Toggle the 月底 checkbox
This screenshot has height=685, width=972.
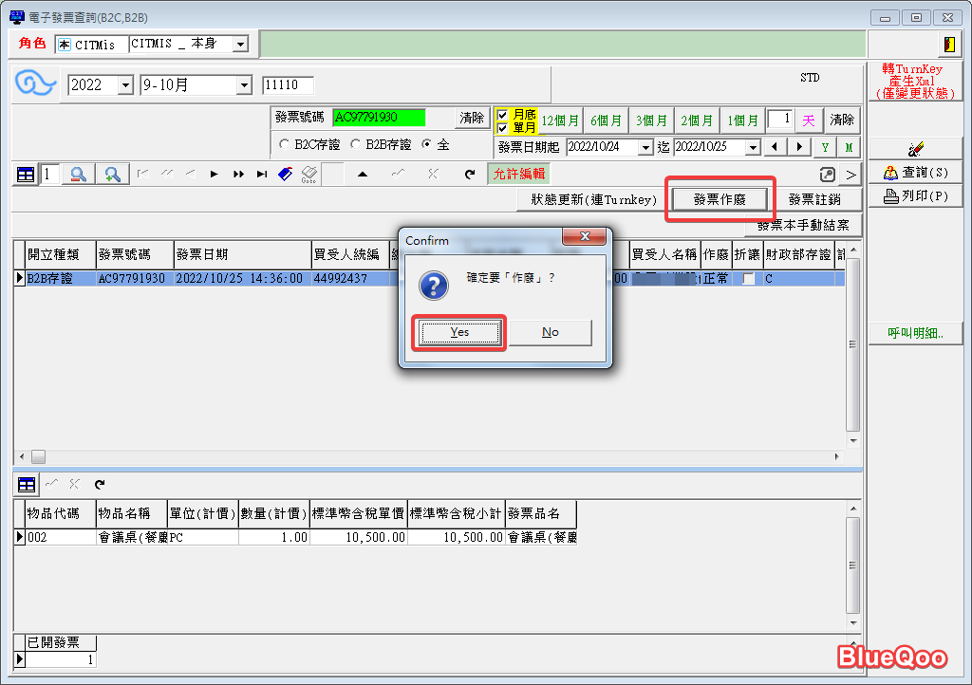pyautogui.click(x=503, y=115)
